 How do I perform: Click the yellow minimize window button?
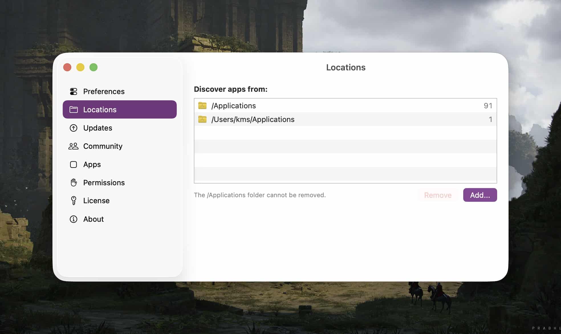(x=80, y=67)
